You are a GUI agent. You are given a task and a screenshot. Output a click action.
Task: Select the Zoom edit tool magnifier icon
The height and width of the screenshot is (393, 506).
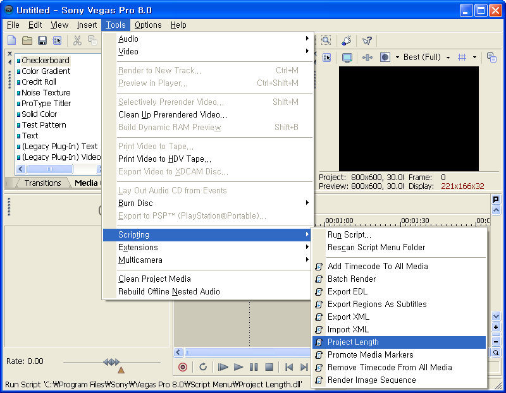(x=326, y=40)
